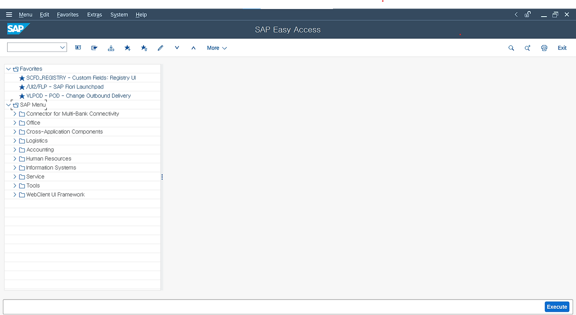Click the Exit button

(562, 48)
